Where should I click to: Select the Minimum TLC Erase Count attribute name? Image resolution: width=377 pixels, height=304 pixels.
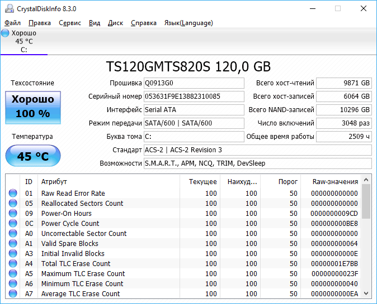tap(82, 284)
